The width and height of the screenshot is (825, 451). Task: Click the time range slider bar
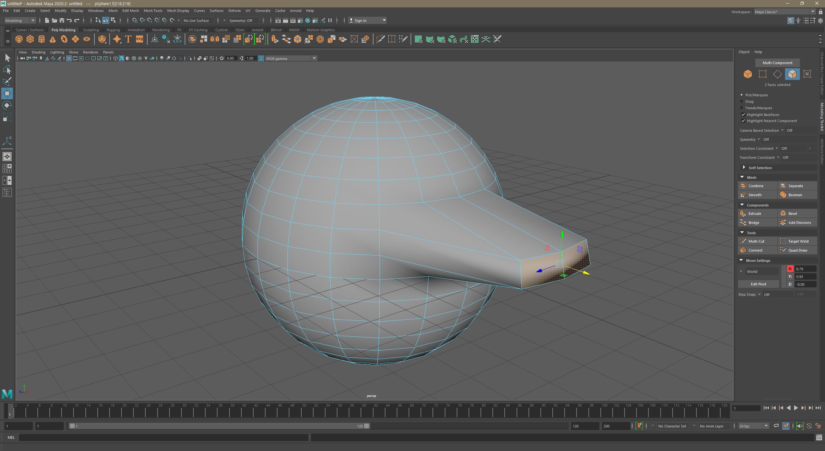click(219, 426)
